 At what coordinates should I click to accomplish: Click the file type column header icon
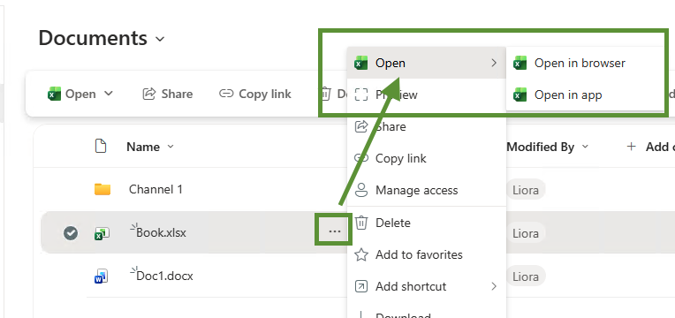(101, 147)
